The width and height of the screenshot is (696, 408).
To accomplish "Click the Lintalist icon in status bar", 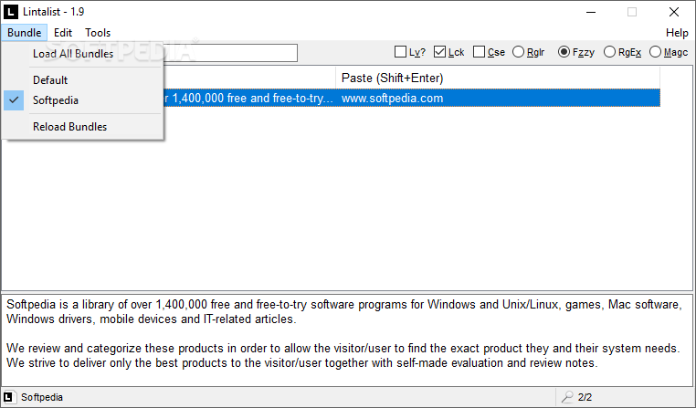I will (x=9, y=397).
